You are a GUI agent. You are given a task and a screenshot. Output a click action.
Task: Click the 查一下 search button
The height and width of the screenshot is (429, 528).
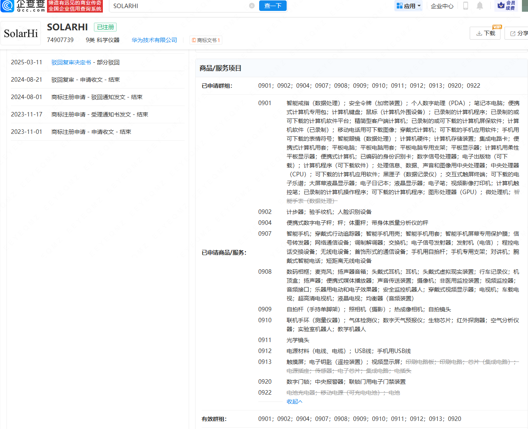click(273, 6)
